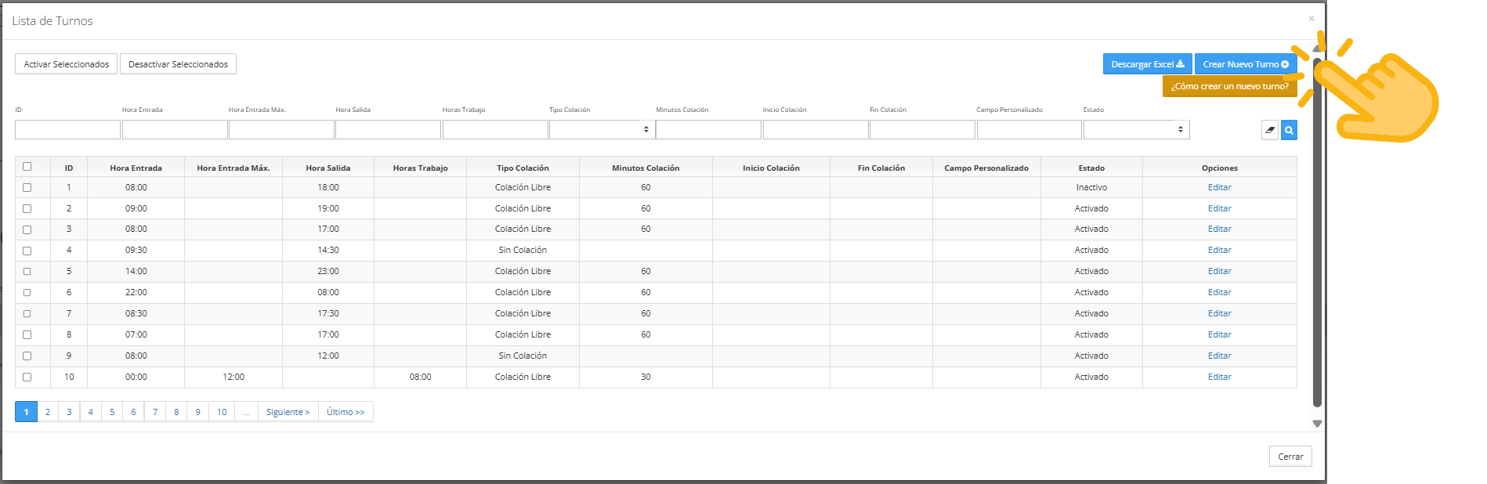The image size is (1487, 484).
Task: Go to page 3 of the list
Action: (x=69, y=412)
